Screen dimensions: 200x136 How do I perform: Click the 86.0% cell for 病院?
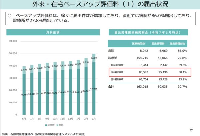182,51
